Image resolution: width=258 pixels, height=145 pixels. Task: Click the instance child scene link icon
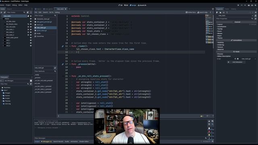point(4,12)
